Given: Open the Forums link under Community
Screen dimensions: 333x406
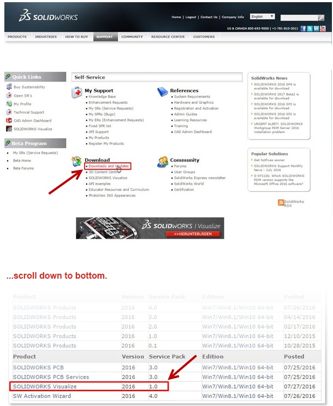Looking at the screenshot, I should 180,166.
